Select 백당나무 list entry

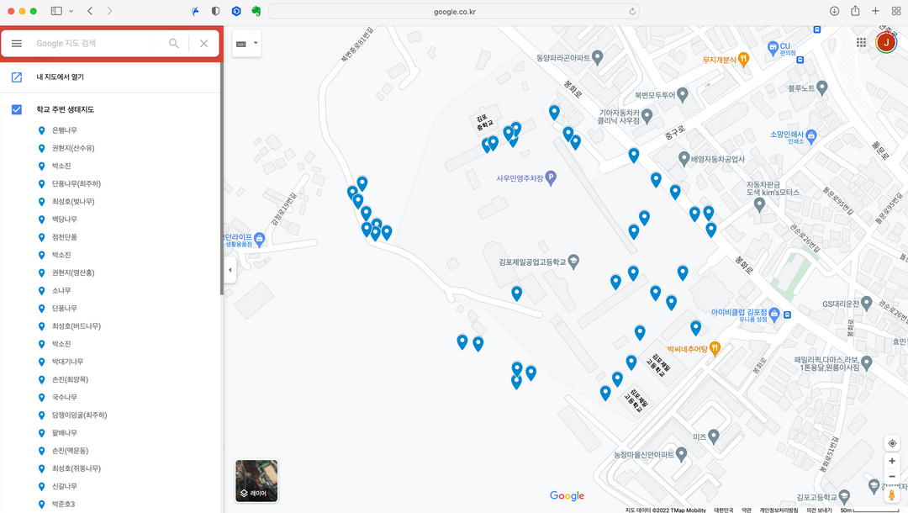pos(64,219)
